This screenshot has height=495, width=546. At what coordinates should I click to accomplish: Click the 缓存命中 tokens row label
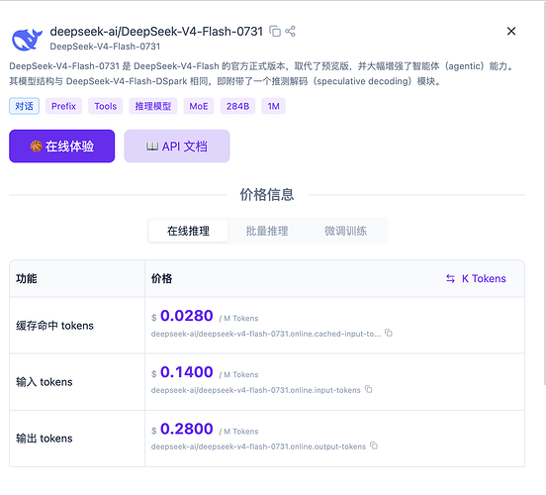click(x=54, y=326)
